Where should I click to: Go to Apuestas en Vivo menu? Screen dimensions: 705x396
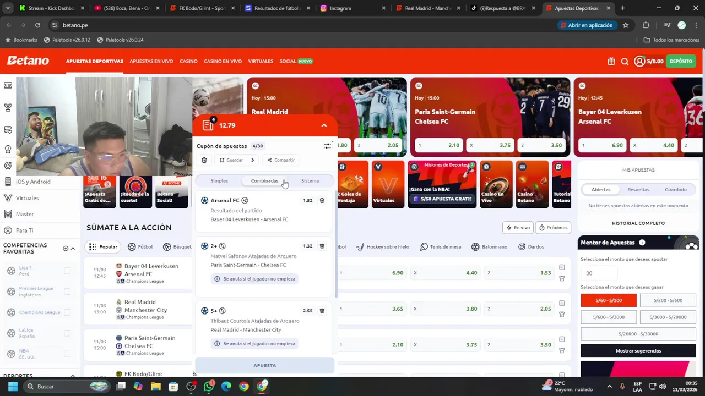click(x=151, y=61)
